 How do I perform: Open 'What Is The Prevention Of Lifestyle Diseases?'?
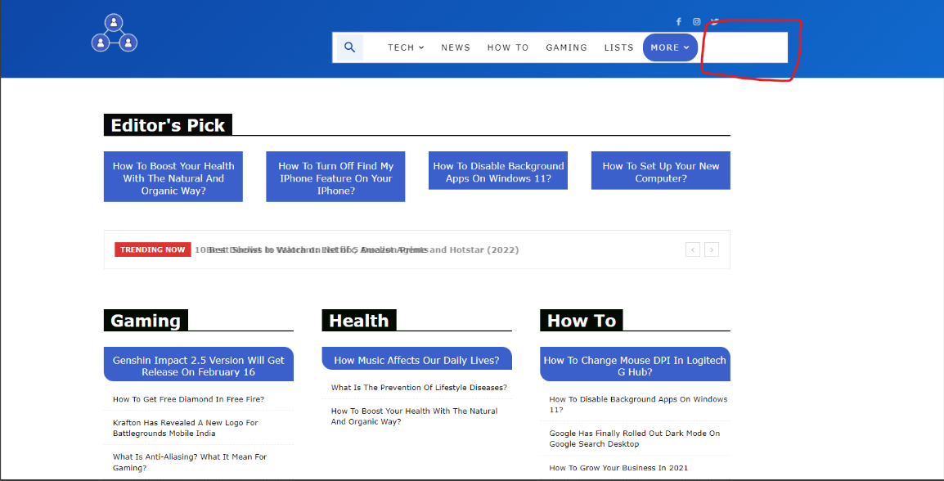[x=419, y=387]
